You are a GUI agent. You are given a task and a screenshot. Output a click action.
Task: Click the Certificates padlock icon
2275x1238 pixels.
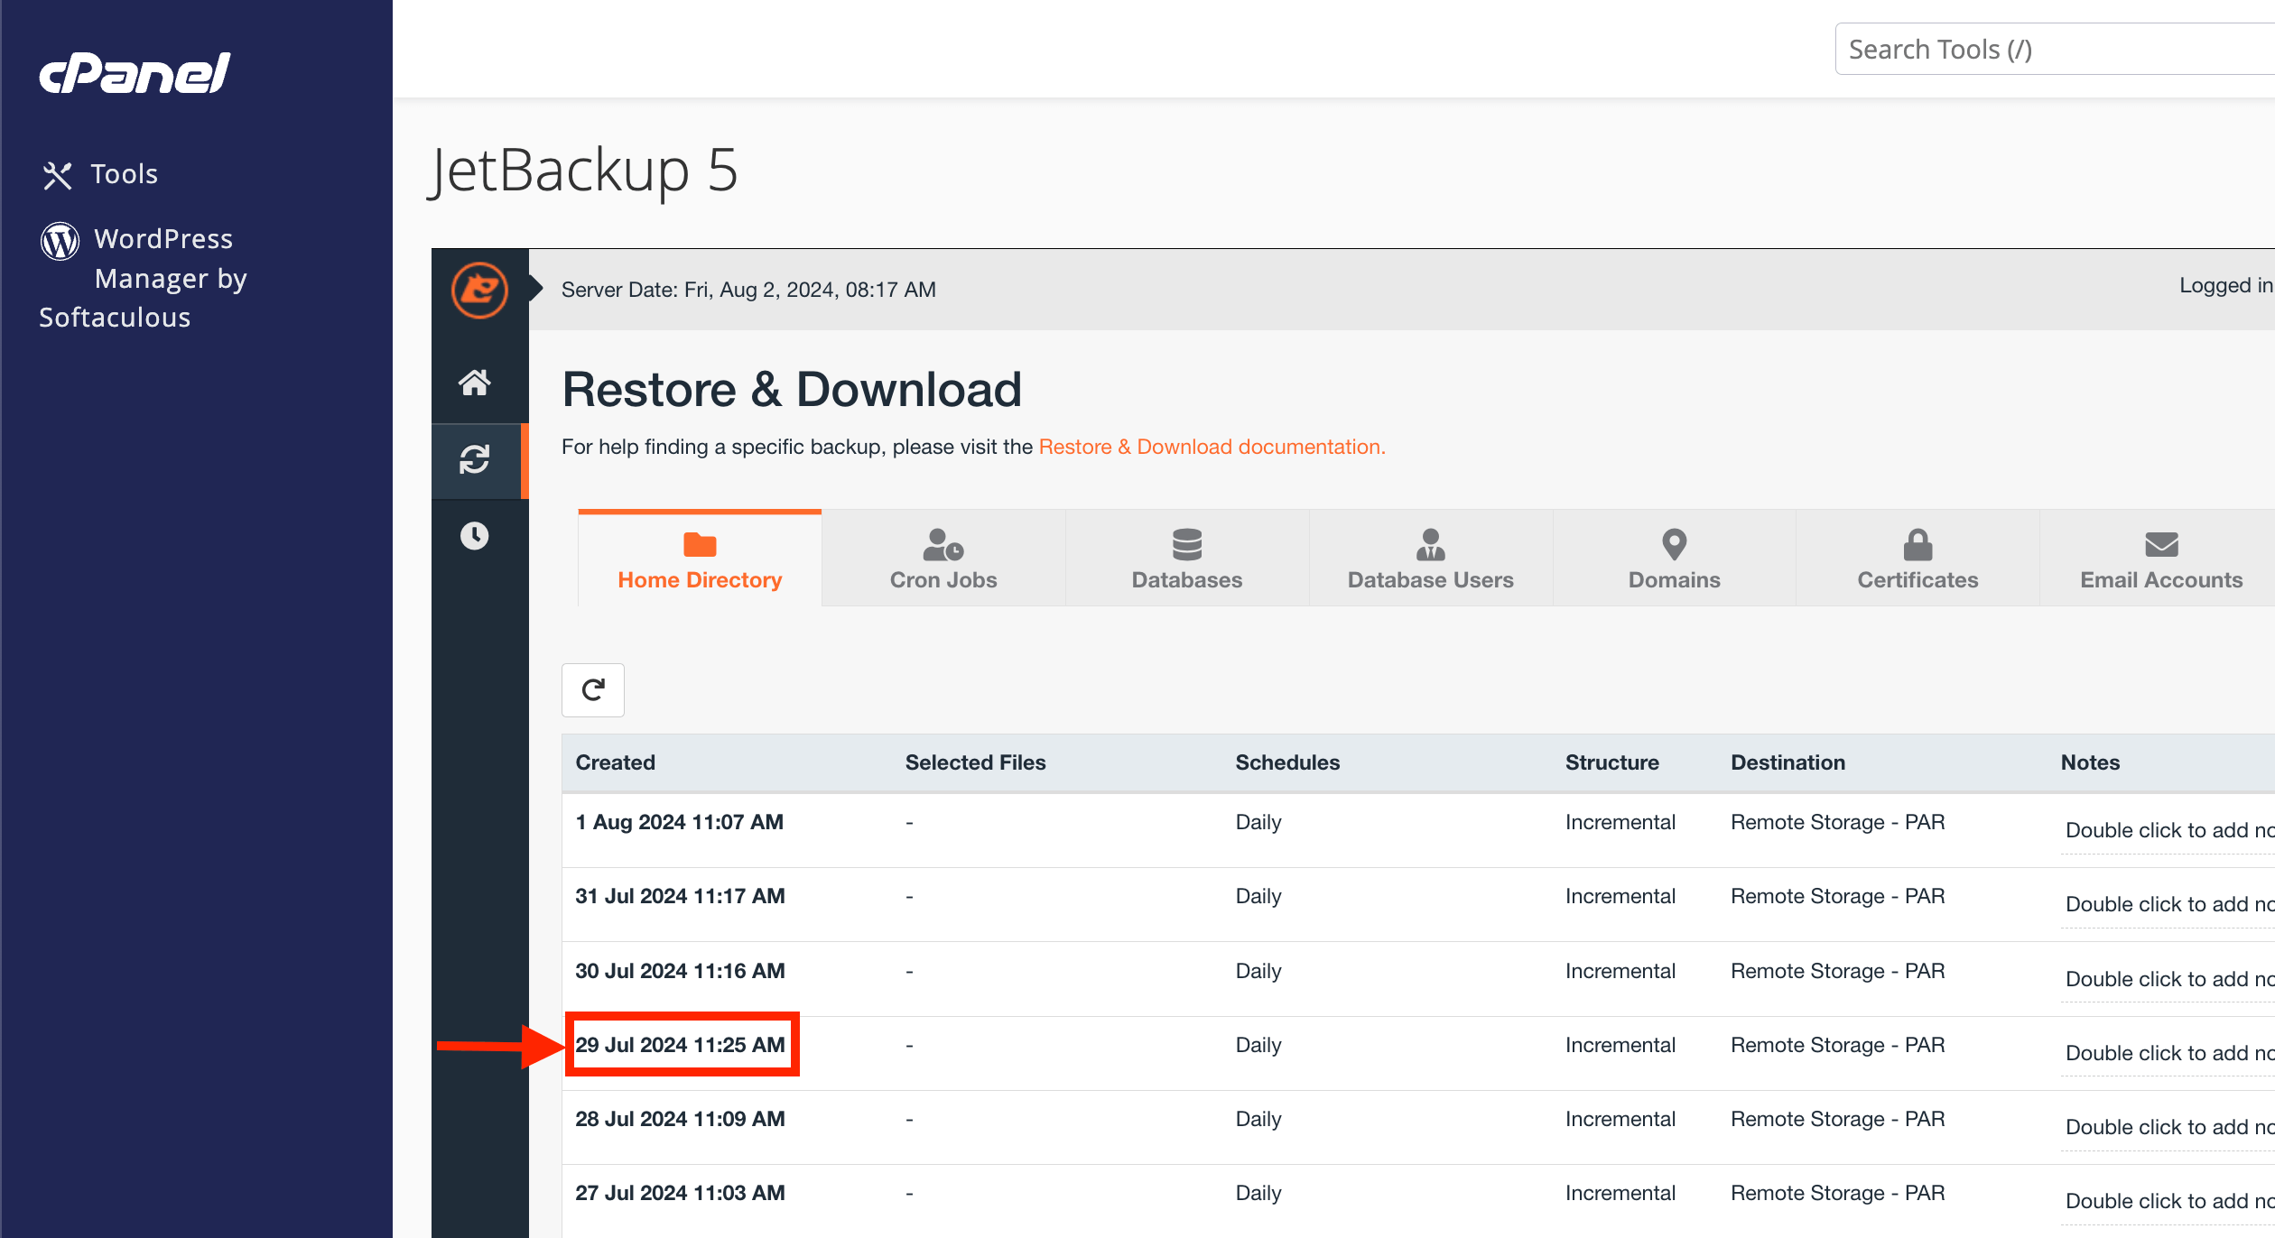tap(1917, 544)
